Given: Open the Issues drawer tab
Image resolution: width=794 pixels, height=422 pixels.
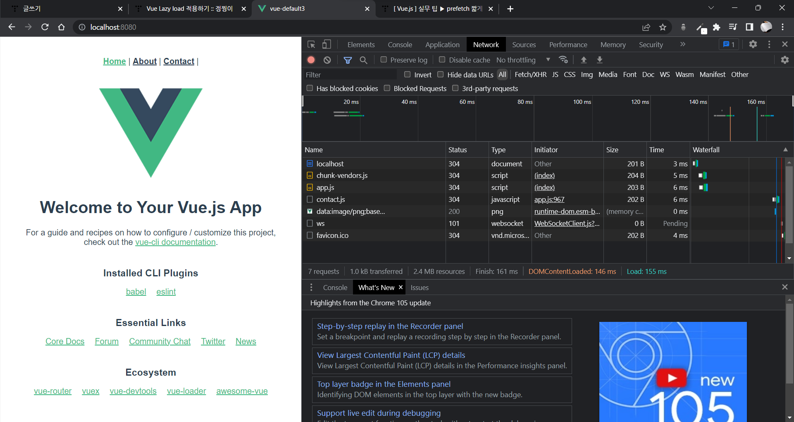Looking at the screenshot, I should click(x=419, y=288).
